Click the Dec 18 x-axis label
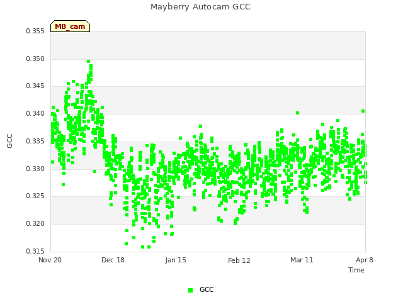This screenshot has width=403, height=302. click(x=113, y=260)
